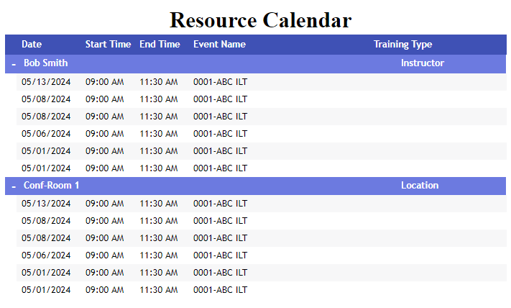Click the End Time column header
The height and width of the screenshot is (308, 511).
pyautogui.click(x=160, y=45)
